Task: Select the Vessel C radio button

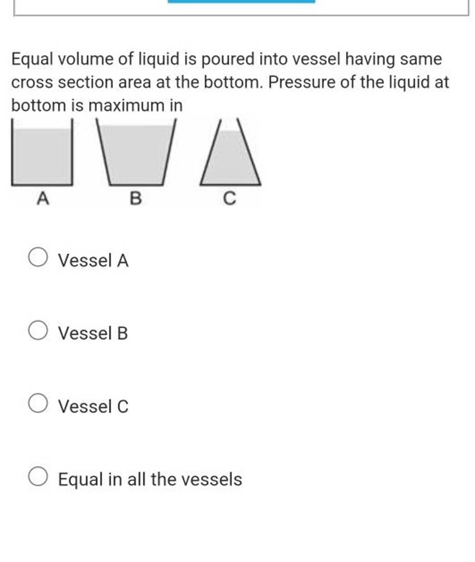Action: pyautogui.click(x=39, y=403)
